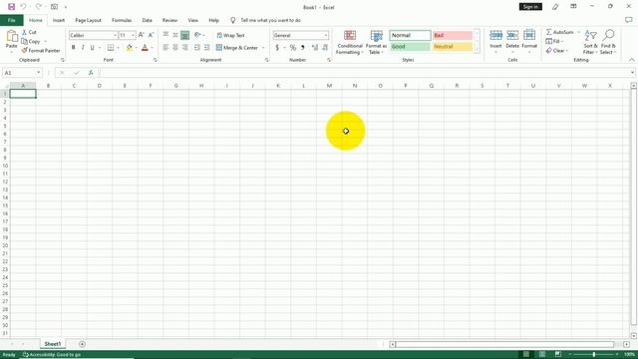Undo the last action

(x=23, y=7)
